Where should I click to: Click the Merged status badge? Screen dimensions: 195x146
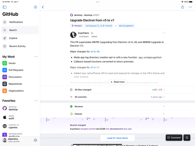tap(77, 26)
